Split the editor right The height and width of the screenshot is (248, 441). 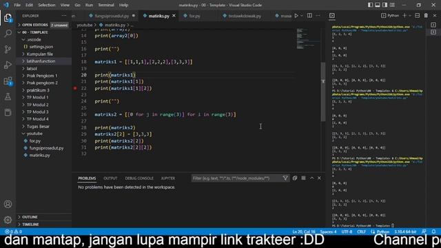[x=309, y=16]
